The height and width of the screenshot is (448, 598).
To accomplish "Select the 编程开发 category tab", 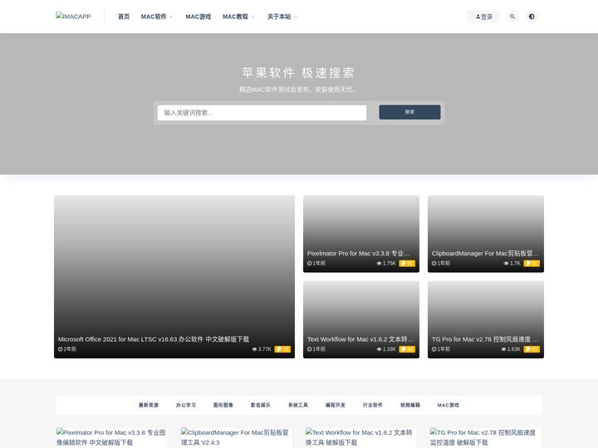I will 336,405.
